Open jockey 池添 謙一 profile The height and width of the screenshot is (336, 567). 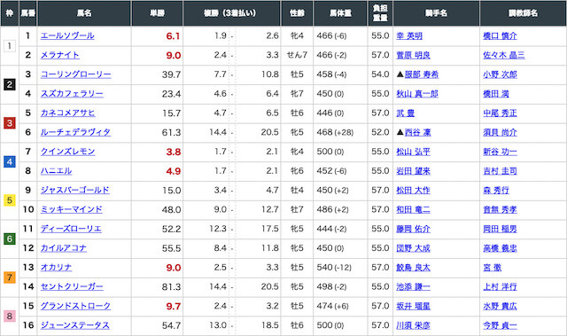[x=414, y=287]
